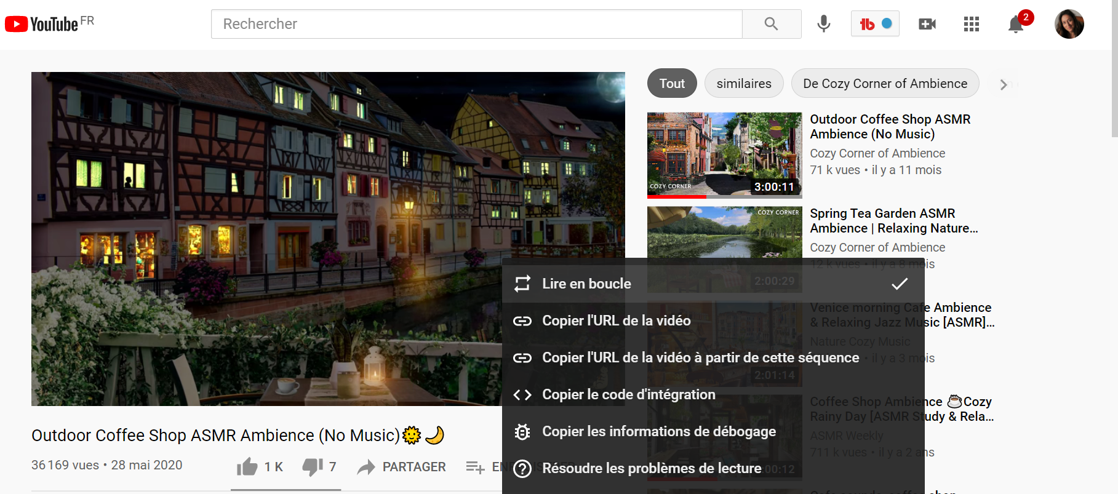Click inside the Rechercher search field
The image size is (1118, 494).
(477, 24)
